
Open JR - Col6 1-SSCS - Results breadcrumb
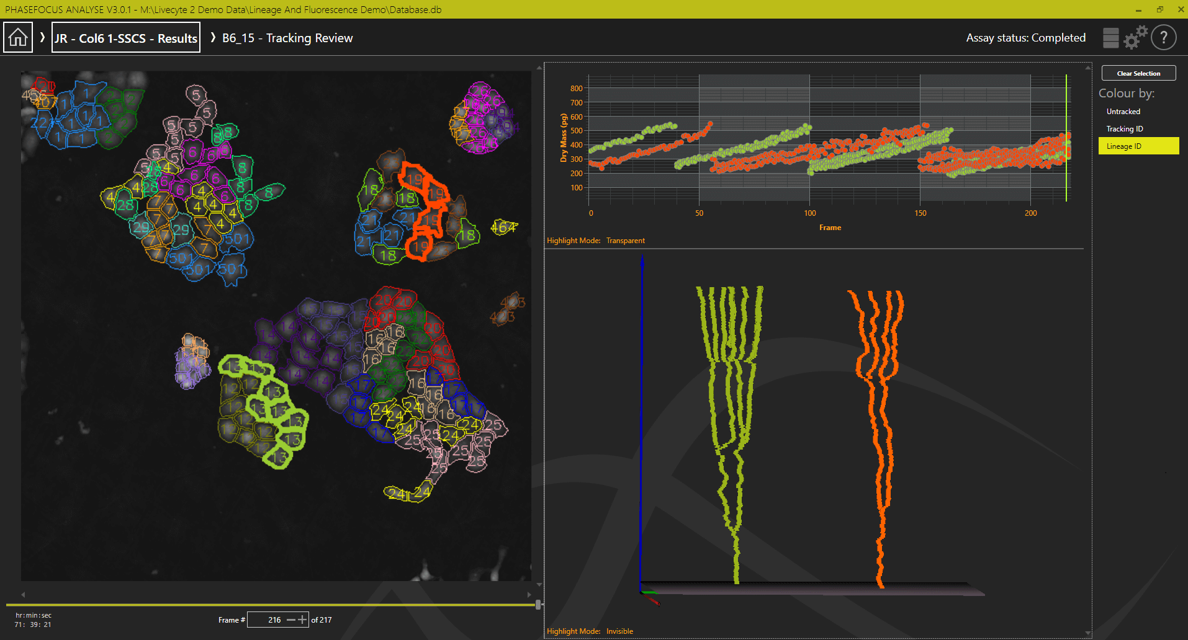[126, 38]
